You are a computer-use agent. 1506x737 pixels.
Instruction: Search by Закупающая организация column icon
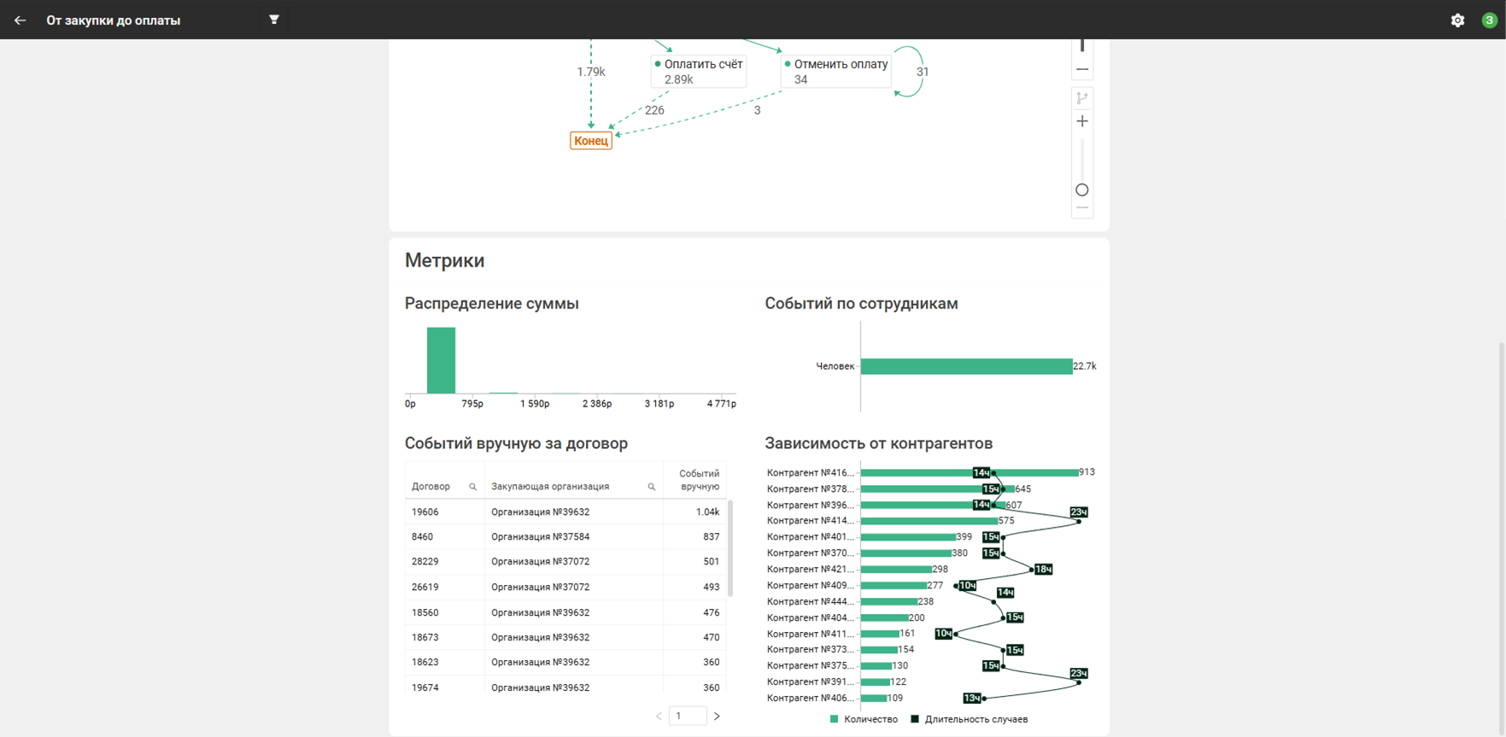[651, 487]
